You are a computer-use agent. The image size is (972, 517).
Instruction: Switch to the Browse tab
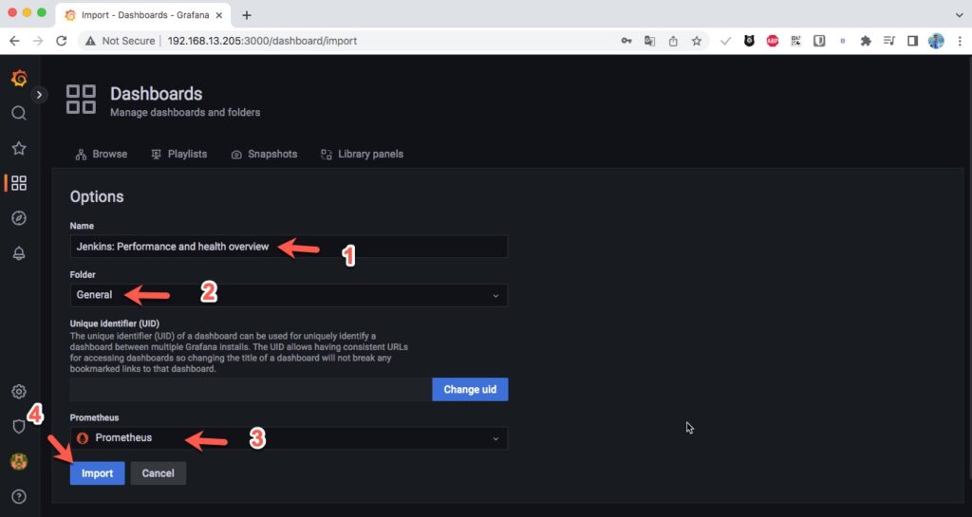pos(101,155)
